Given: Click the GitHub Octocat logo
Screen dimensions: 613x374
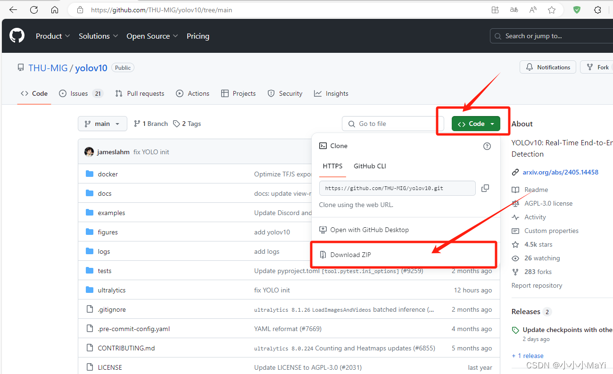Looking at the screenshot, I should coord(17,36).
